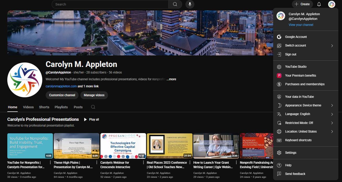Click the Your data shield icon
The height and width of the screenshot is (182, 342).
[x=279, y=97]
